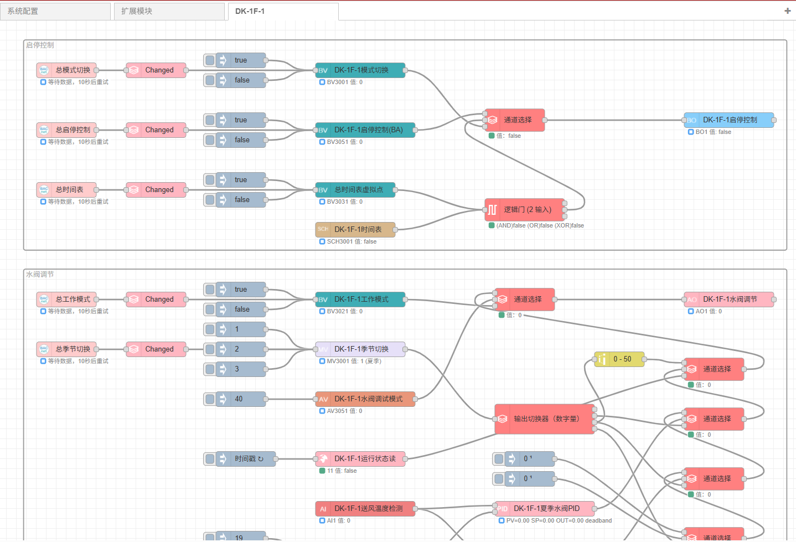Click status text BV3021 值: 0
Screen dimensions: 796x542
(345, 312)
